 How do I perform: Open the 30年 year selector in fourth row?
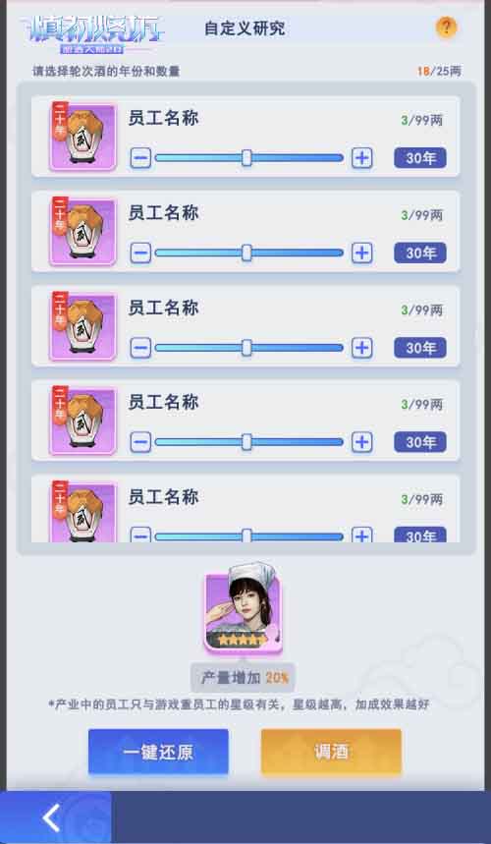point(420,442)
